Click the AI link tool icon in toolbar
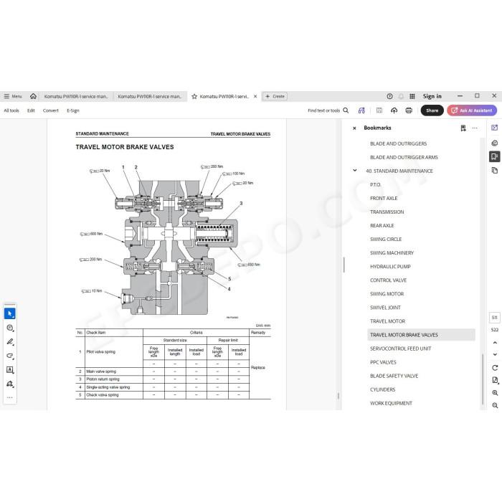The width and height of the screenshot is (502, 502). [361, 110]
